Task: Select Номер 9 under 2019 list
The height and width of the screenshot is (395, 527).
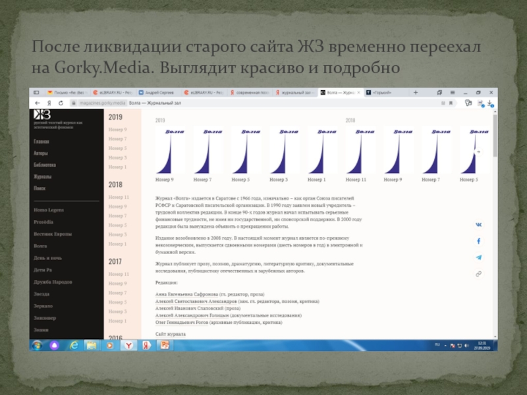Action: [118, 130]
